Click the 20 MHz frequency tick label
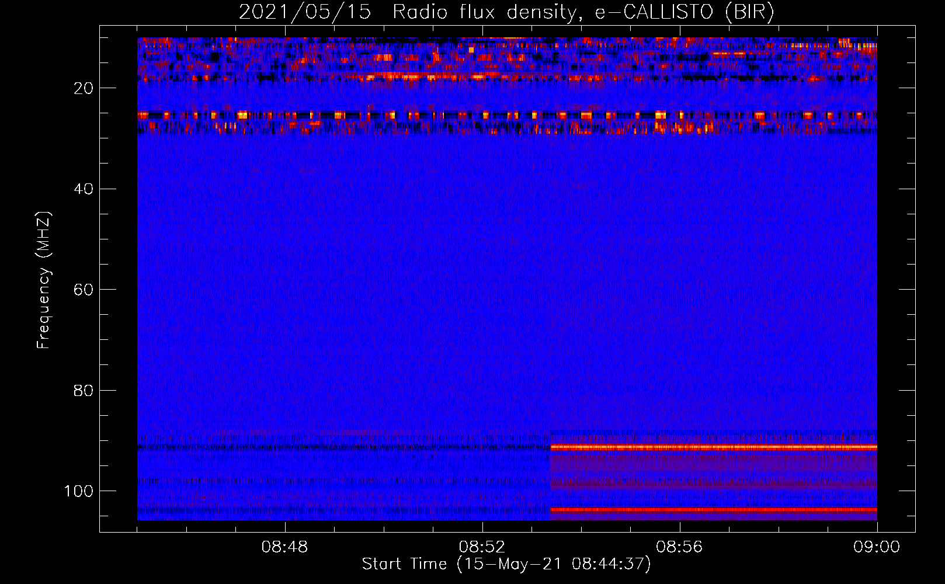The image size is (945, 584). pyautogui.click(x=84, y=88)
